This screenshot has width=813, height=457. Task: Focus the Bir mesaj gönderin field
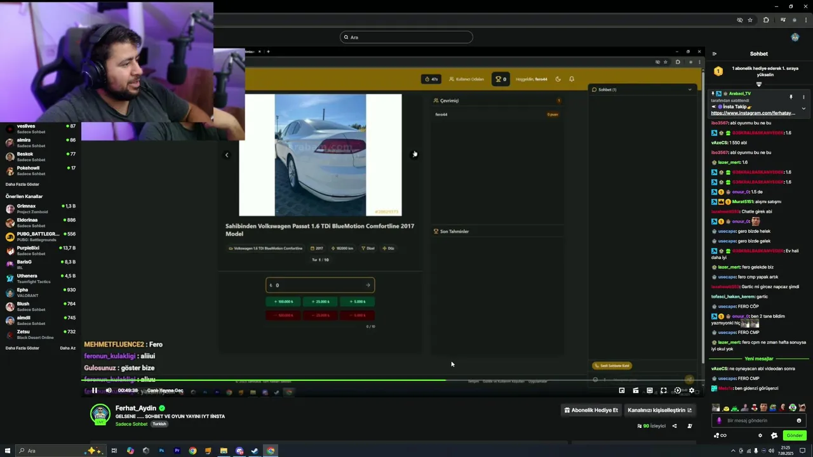[759, 421]
